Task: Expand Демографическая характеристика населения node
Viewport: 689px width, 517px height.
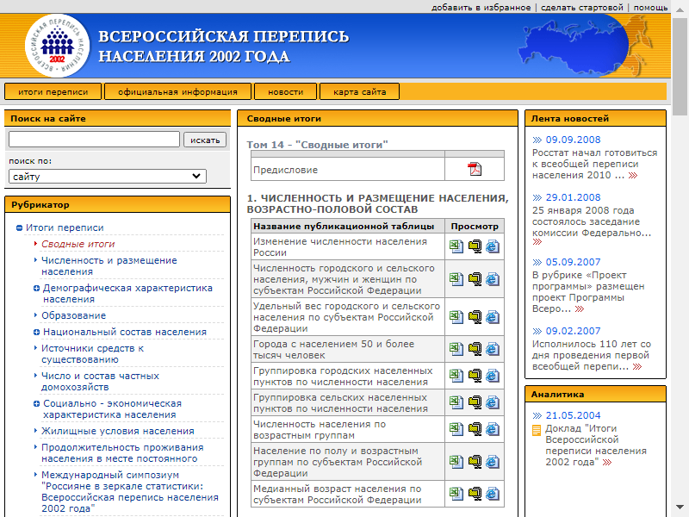Action: tap(36, 289)
